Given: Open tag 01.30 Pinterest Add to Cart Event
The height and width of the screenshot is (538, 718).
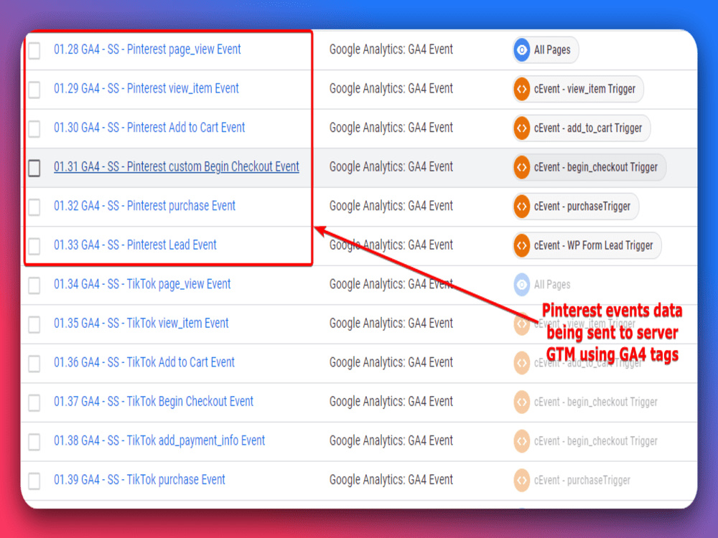Looking at the screenshot, I should (149, 128).
